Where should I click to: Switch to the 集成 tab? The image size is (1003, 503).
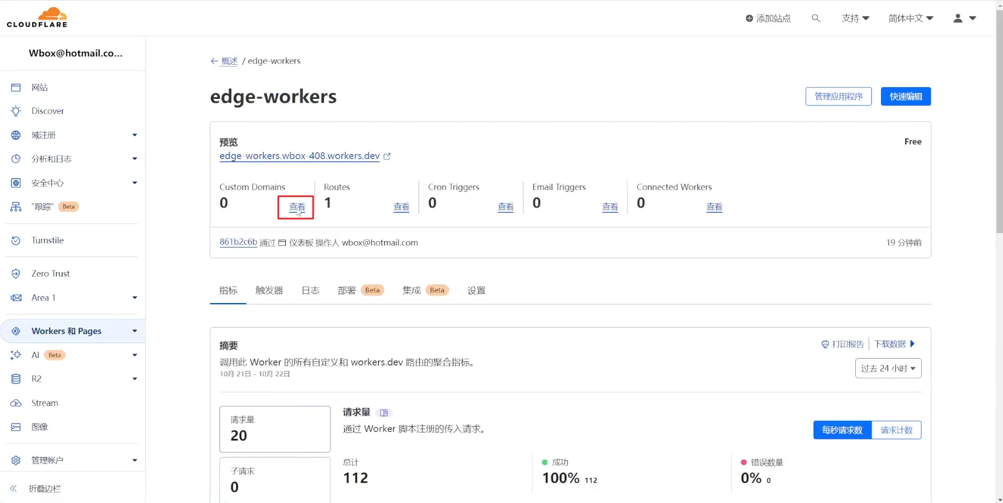coord(425,290)
